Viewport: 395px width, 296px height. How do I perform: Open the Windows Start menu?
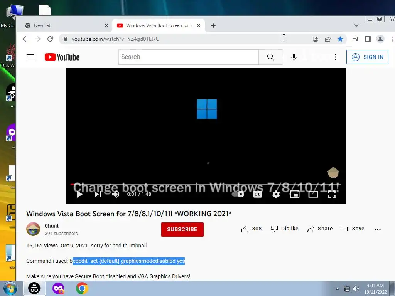pos(10,289)
